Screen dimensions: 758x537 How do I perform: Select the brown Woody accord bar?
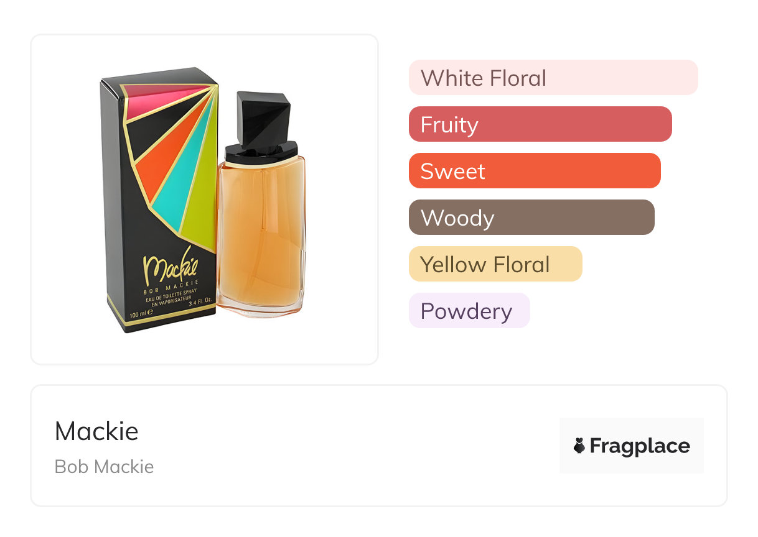pos(531,218)
